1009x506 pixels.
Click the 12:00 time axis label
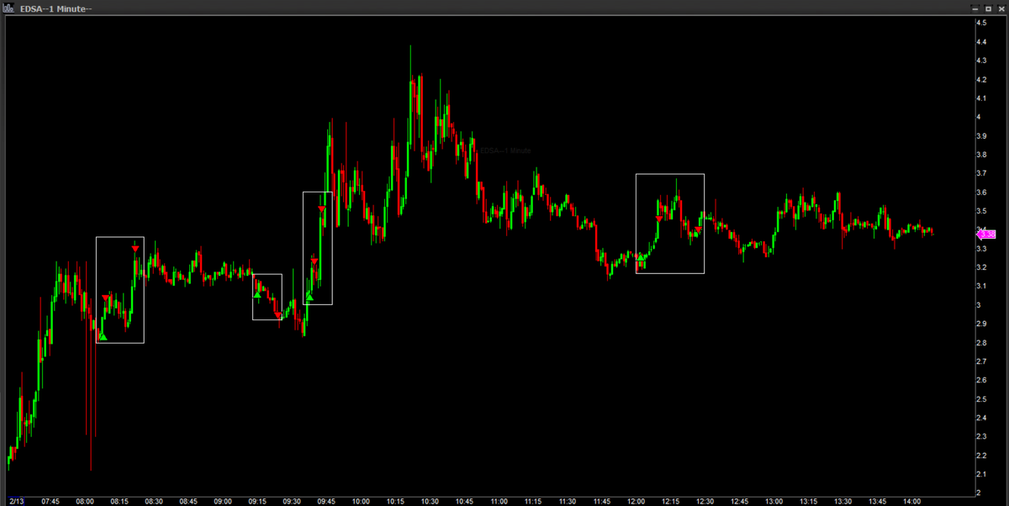(x=637, y=501)
